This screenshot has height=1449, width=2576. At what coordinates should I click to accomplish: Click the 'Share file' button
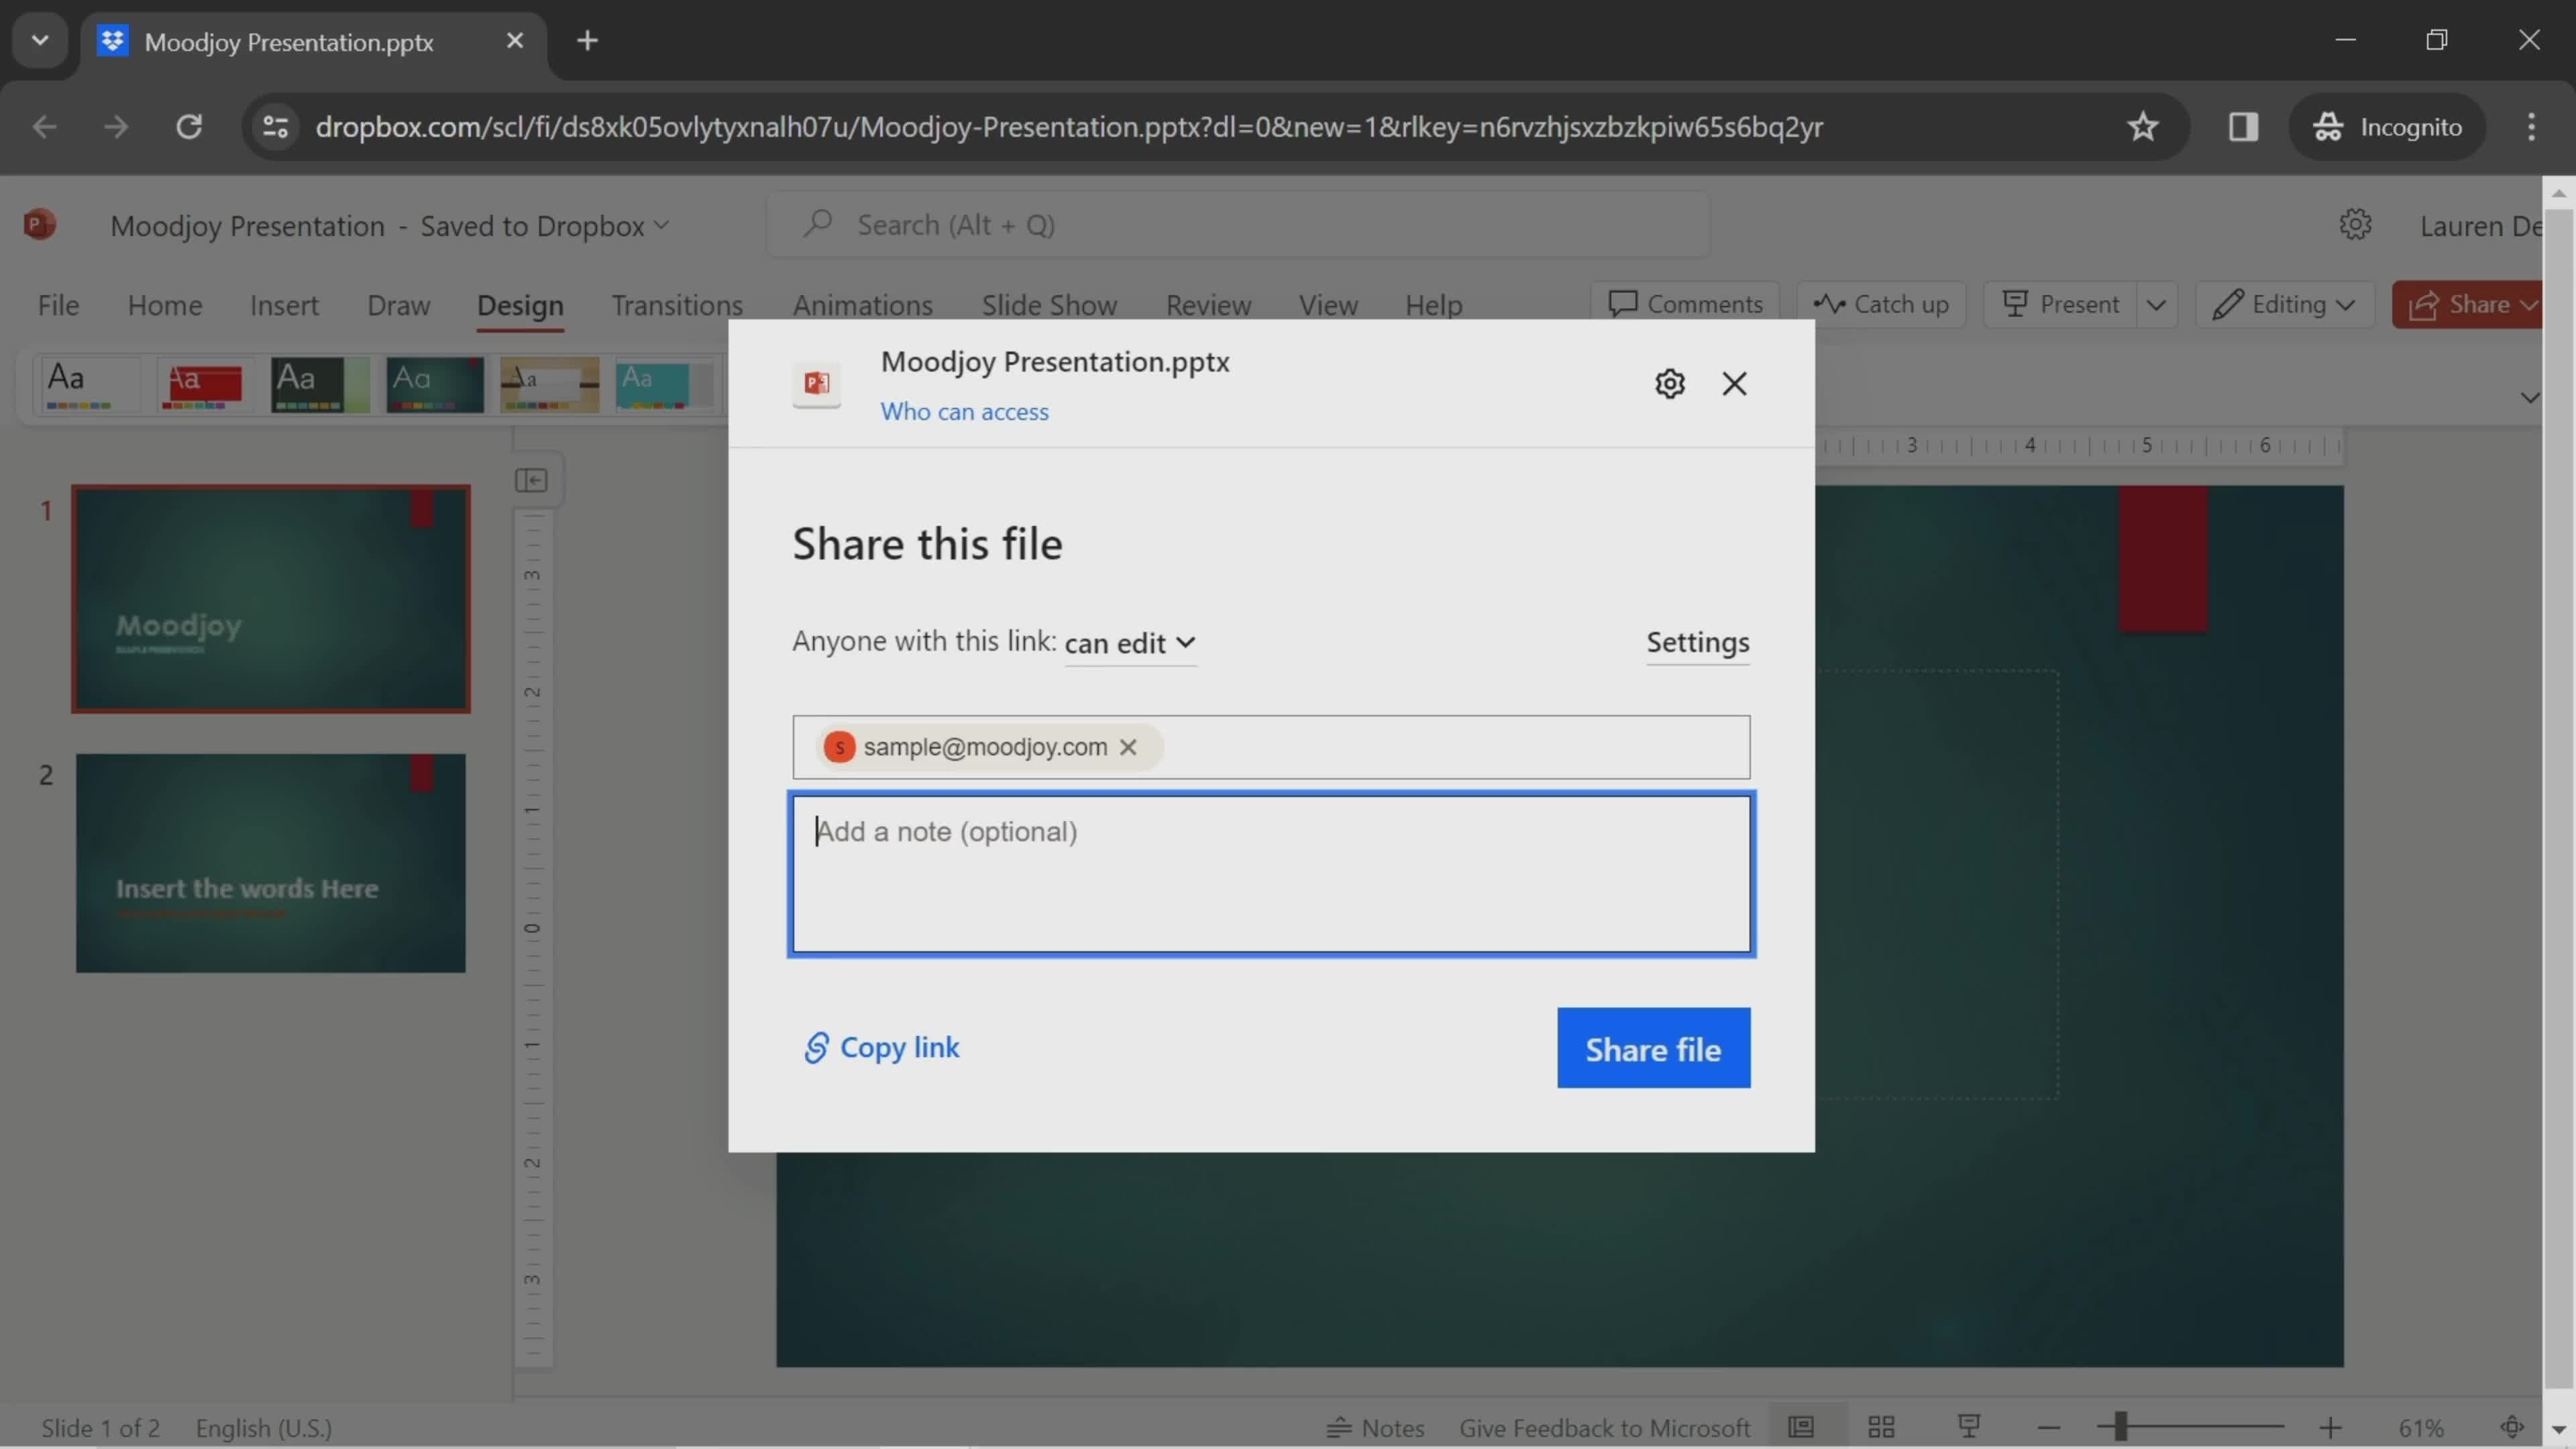[x=1652, y=1047]
